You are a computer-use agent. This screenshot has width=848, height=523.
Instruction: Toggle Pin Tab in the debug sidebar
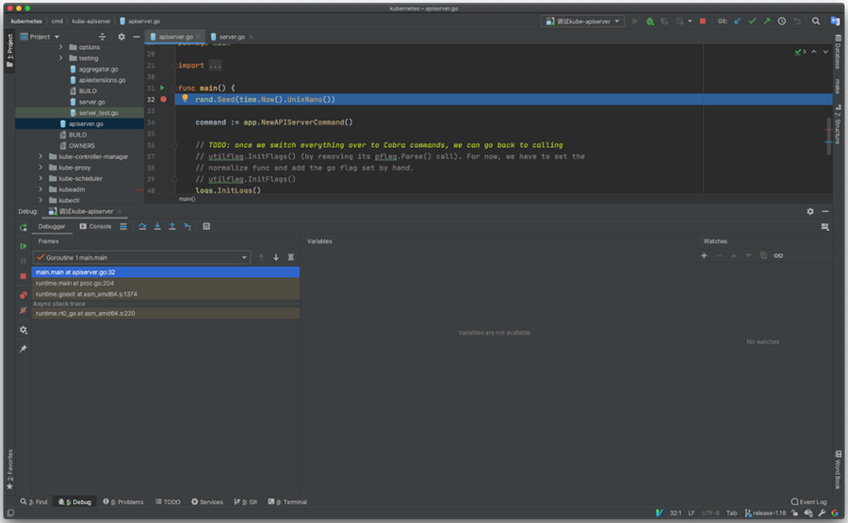point(24,349)
